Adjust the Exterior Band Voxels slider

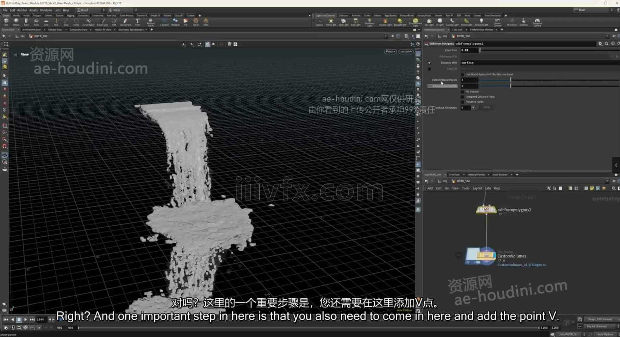[x=511, y=80]
